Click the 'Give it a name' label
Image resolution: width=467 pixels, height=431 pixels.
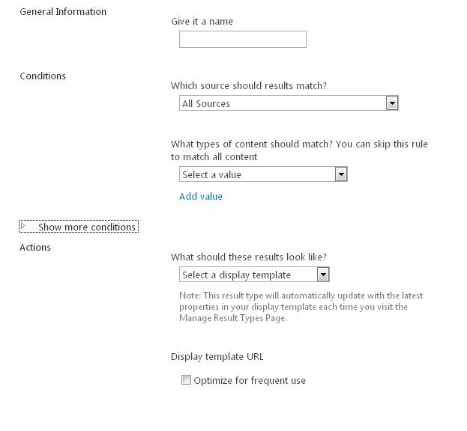202,22
